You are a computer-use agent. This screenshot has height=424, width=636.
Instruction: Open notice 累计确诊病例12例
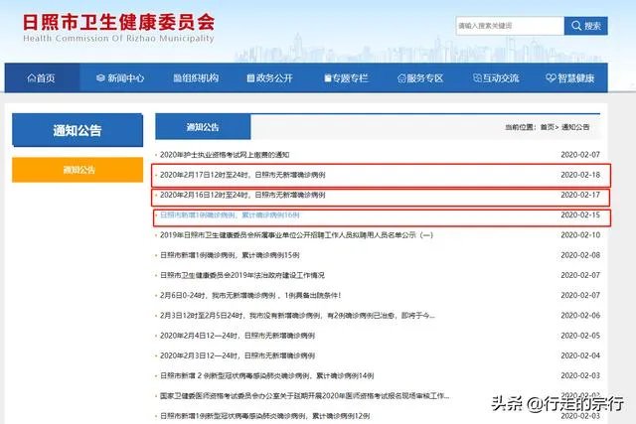(265, 416)
